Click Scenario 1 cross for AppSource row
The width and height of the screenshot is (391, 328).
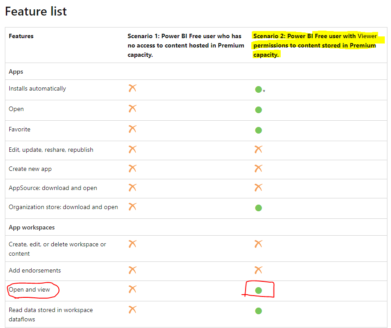[133, 188]
